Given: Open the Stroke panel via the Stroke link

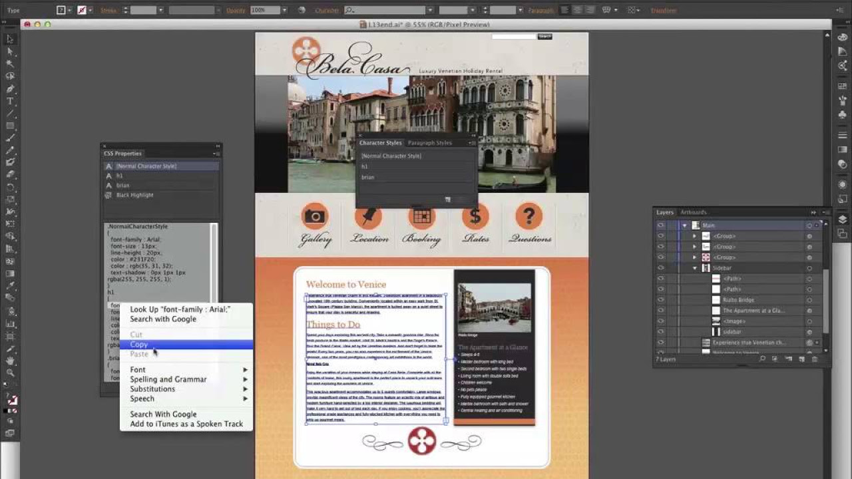Looking at the screenshot, I should click(106, 10).
